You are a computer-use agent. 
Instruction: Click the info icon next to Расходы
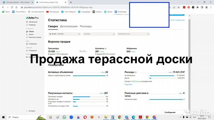(x=136, y=72)
